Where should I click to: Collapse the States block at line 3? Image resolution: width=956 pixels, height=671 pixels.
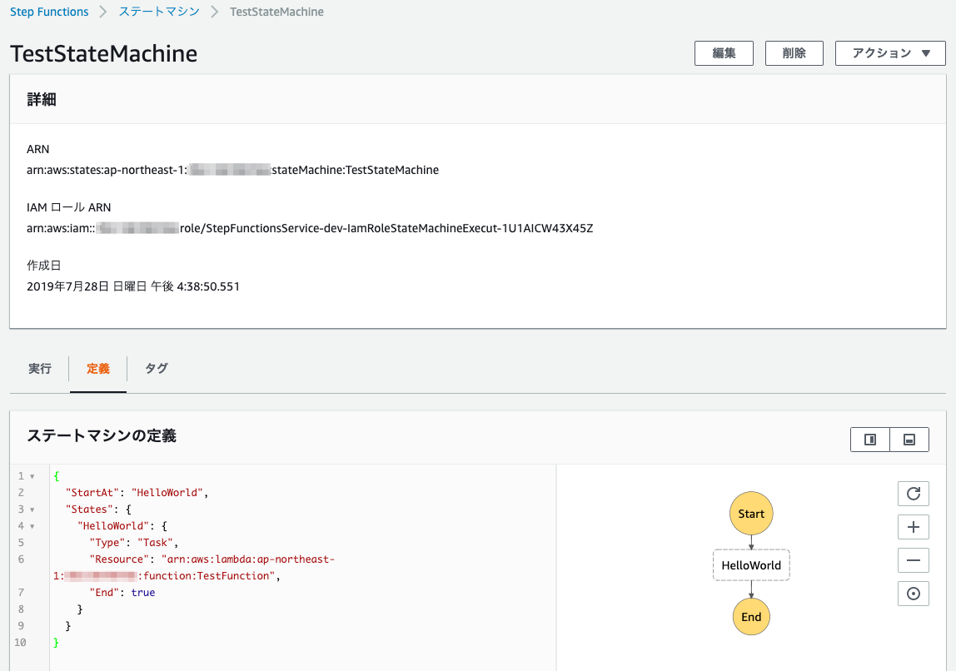(32, 509)
